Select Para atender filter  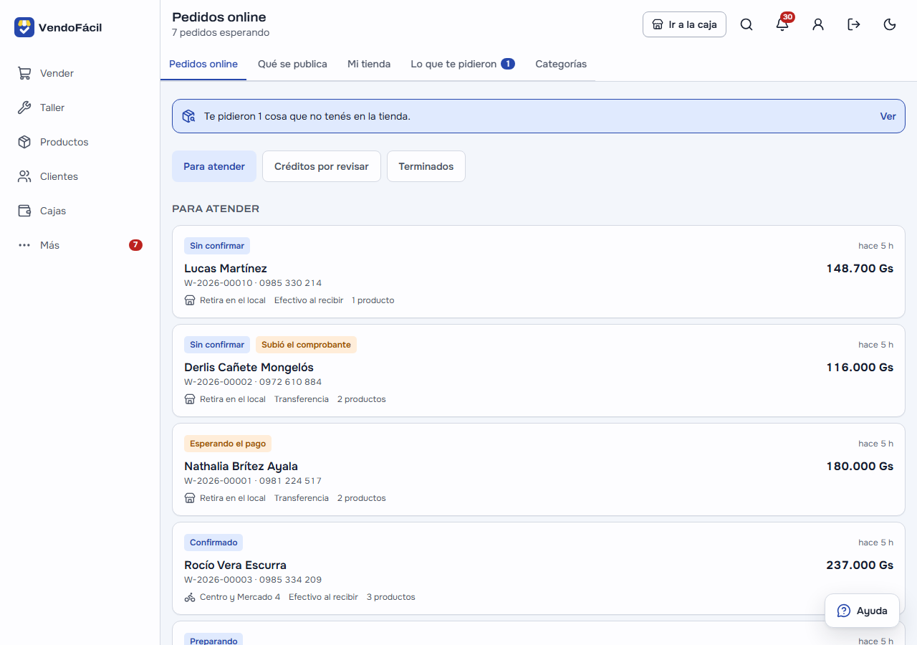214,166
